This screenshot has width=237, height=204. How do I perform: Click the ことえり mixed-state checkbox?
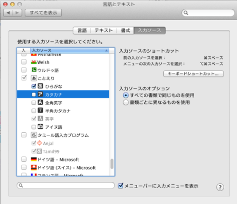[x=24, y=78]
